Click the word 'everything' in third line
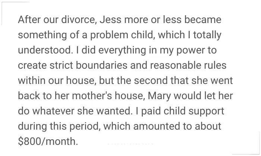 point(122,51)
